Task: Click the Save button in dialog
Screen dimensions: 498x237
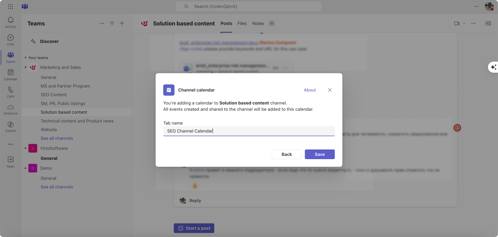Action: point(320,154)
